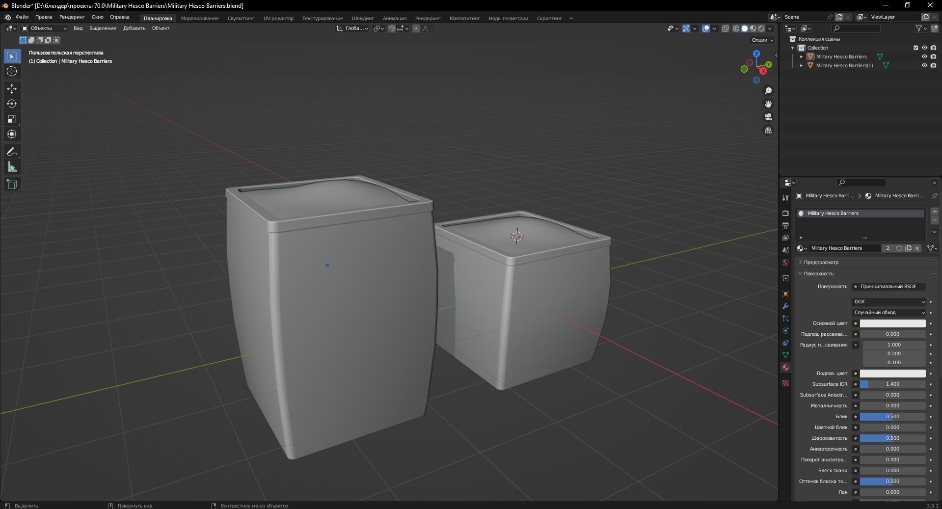This screenshot has height=509, width=942.
Task: Choose the Add Cube tool
Action: [12, 185]
